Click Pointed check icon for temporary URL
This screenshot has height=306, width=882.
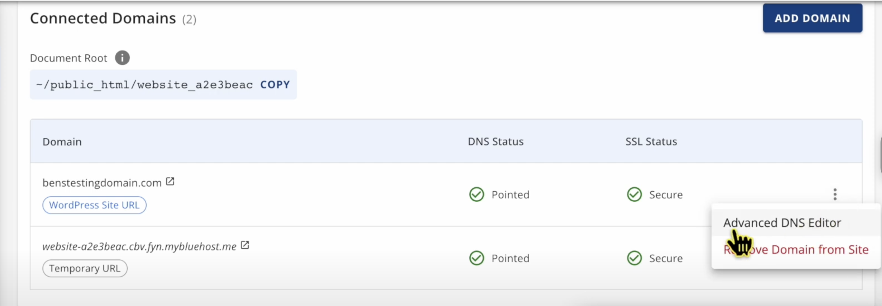click(x=476, y=258)
